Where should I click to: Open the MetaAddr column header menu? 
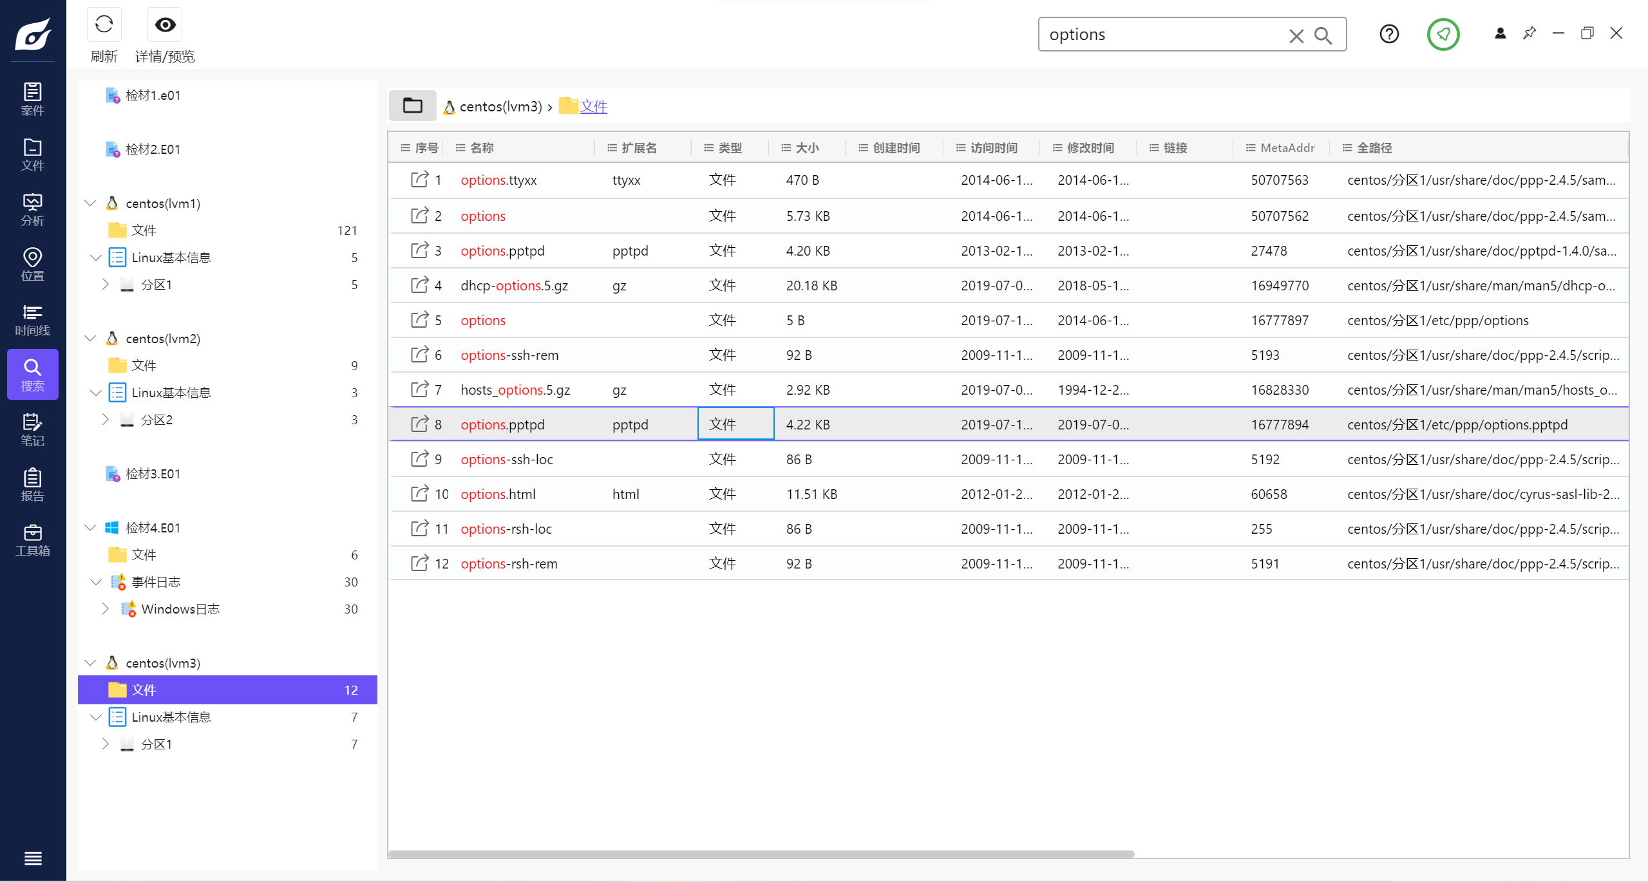1250,148
